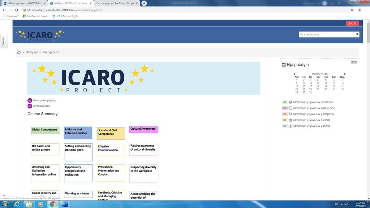This screenshot has height=208, width=370.
Task: Open Raising awareness of cultural diversity
Action: [x=144, y=149]
